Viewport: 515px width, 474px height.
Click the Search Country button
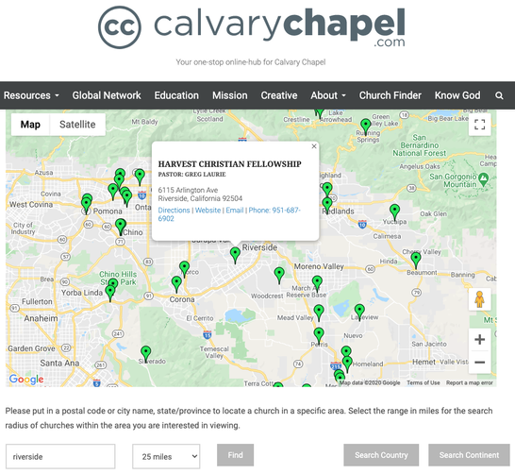click(381, 455)
